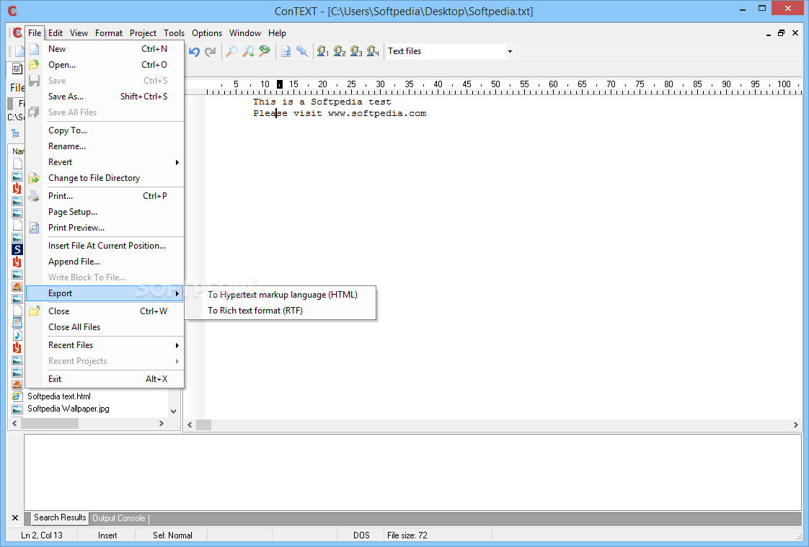
Task: Open the Export submenu entry
Action: [x=105, y=293]
